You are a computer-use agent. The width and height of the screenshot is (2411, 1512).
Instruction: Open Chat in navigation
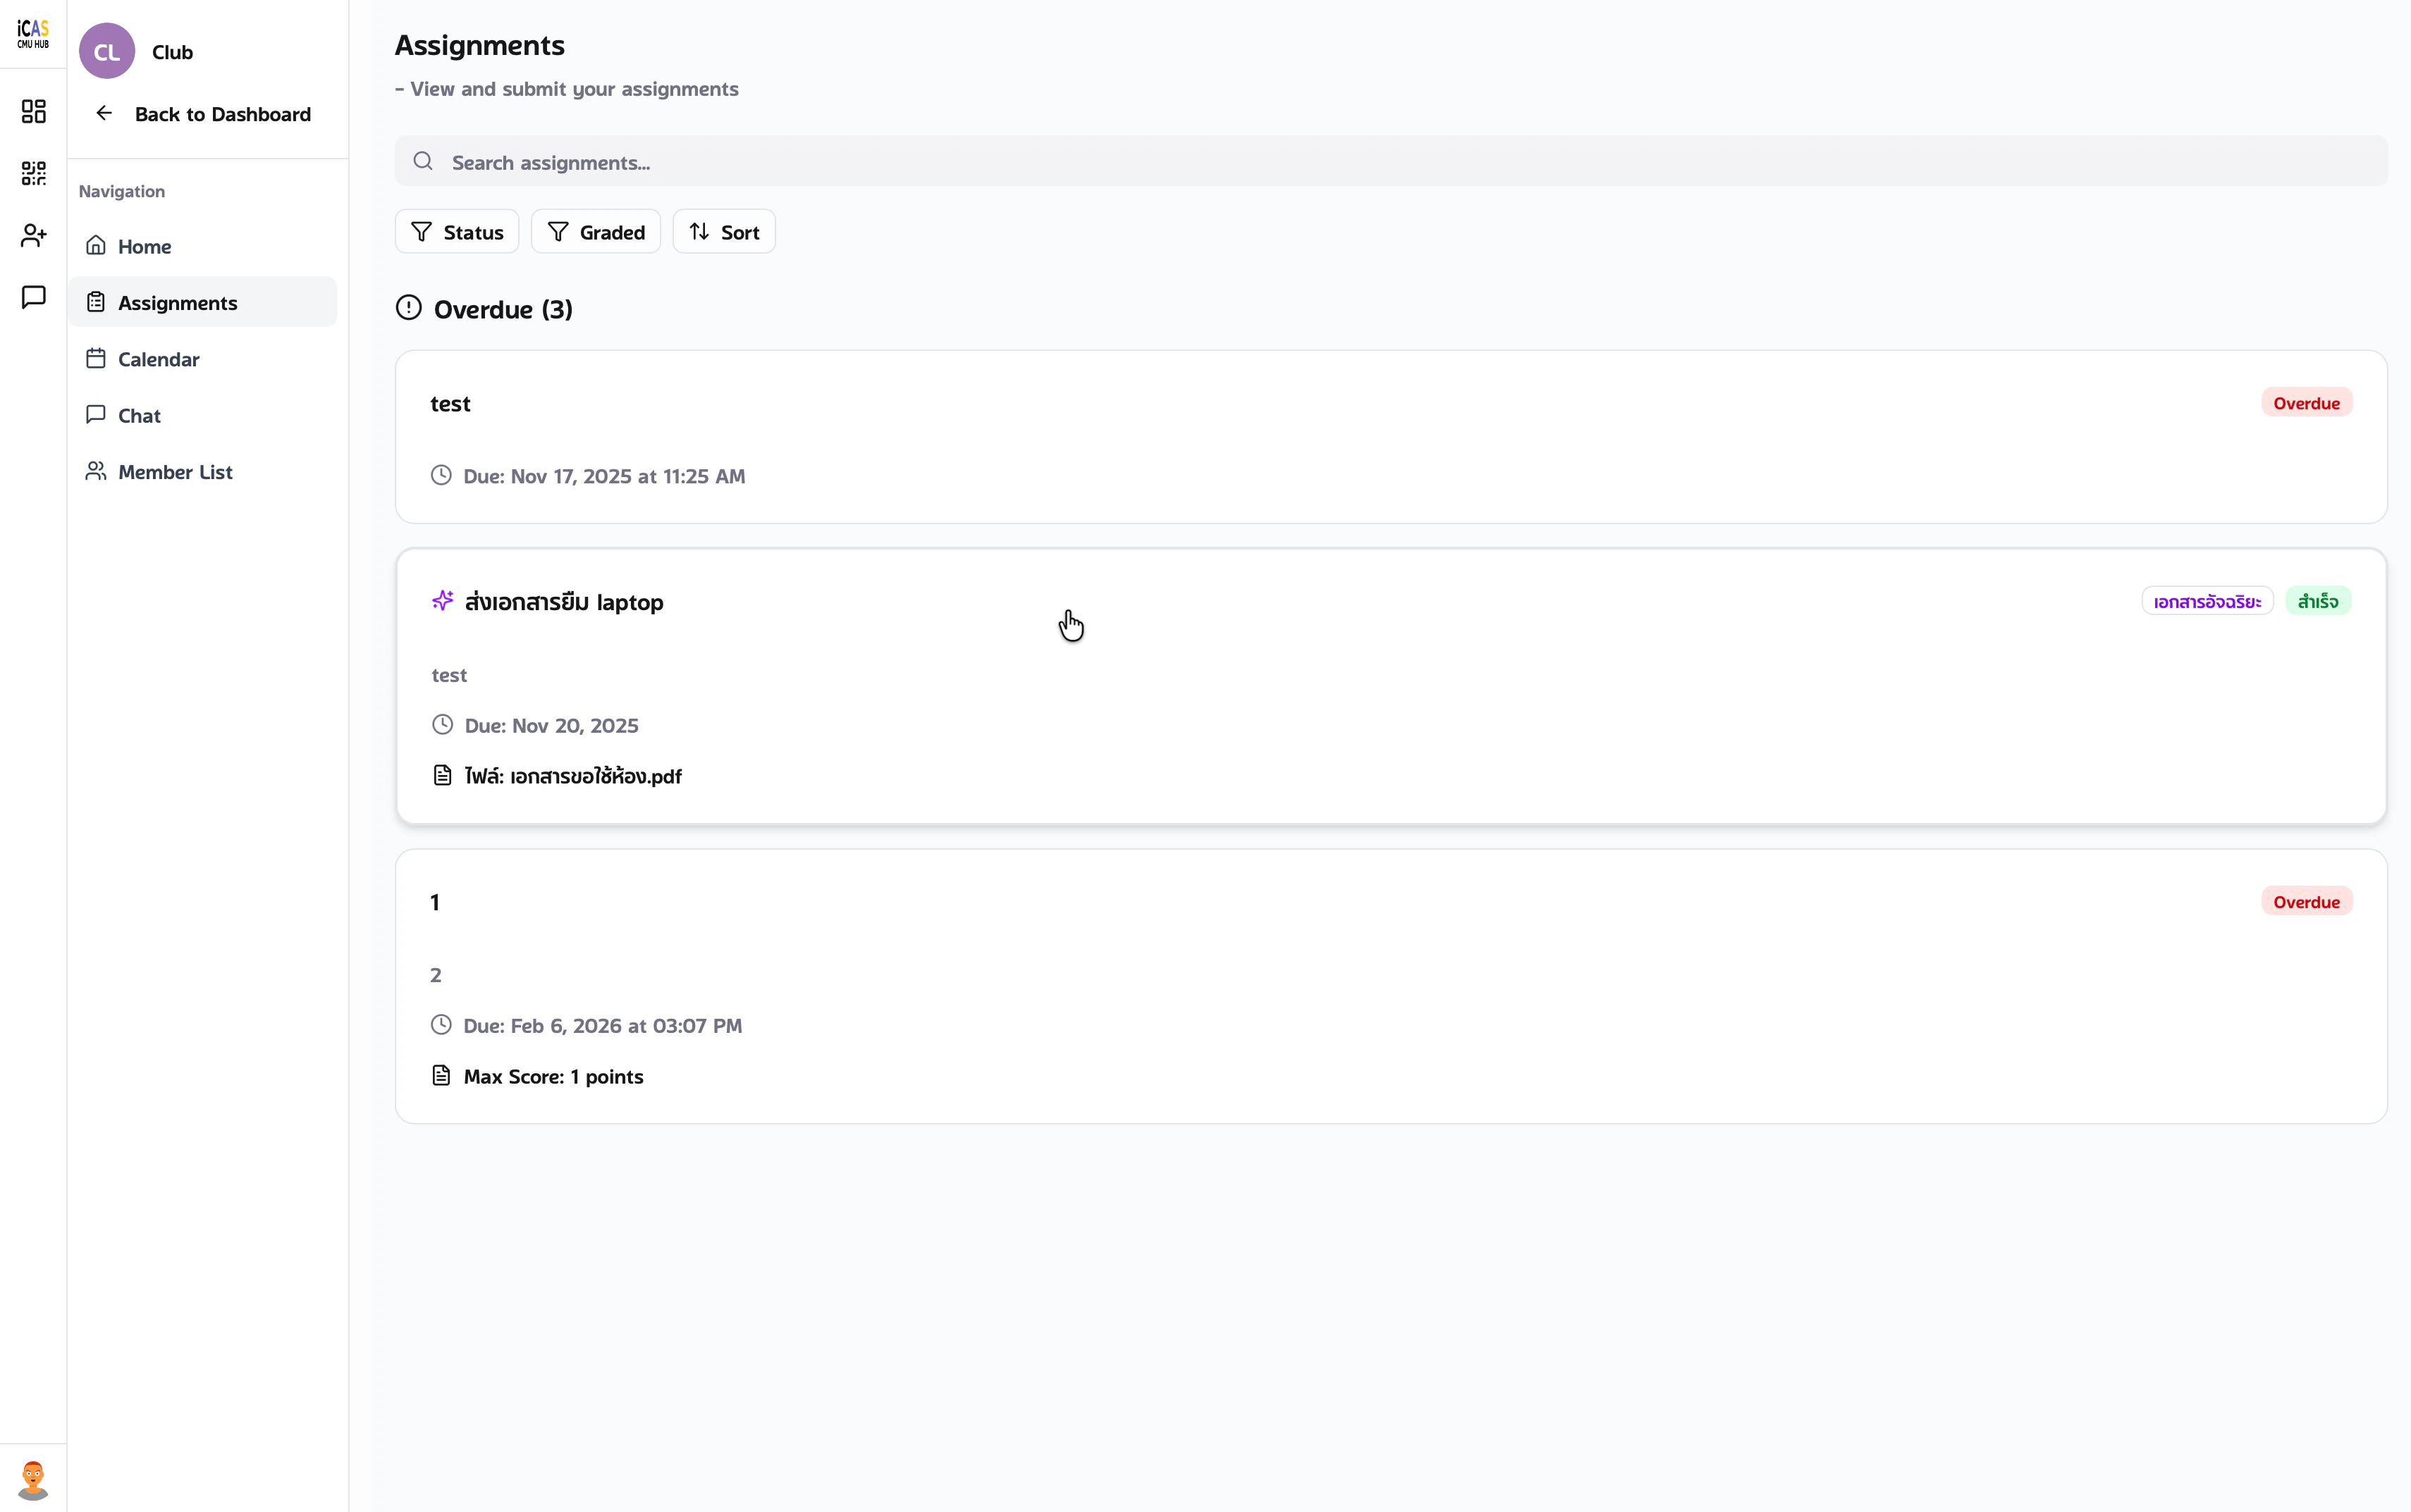(203, 415)
